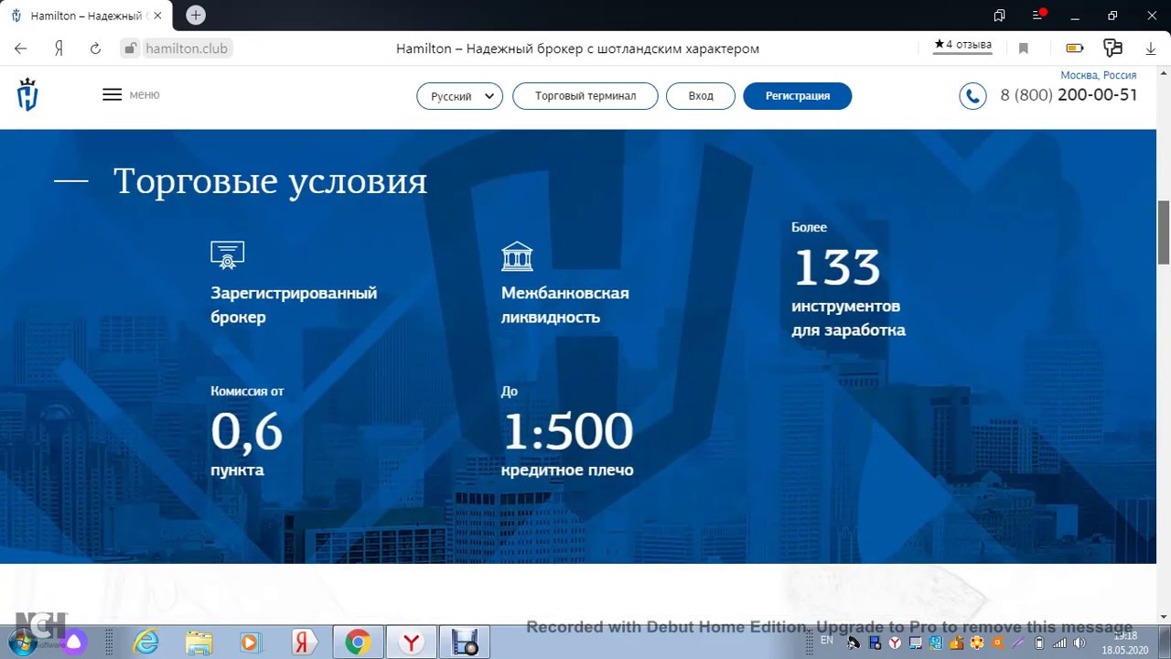The height and width of the screenshot is (659, 1171).
Task: Open File Explorer folder in taskbar
Action: pyautogui.click(x=199, y=643)
